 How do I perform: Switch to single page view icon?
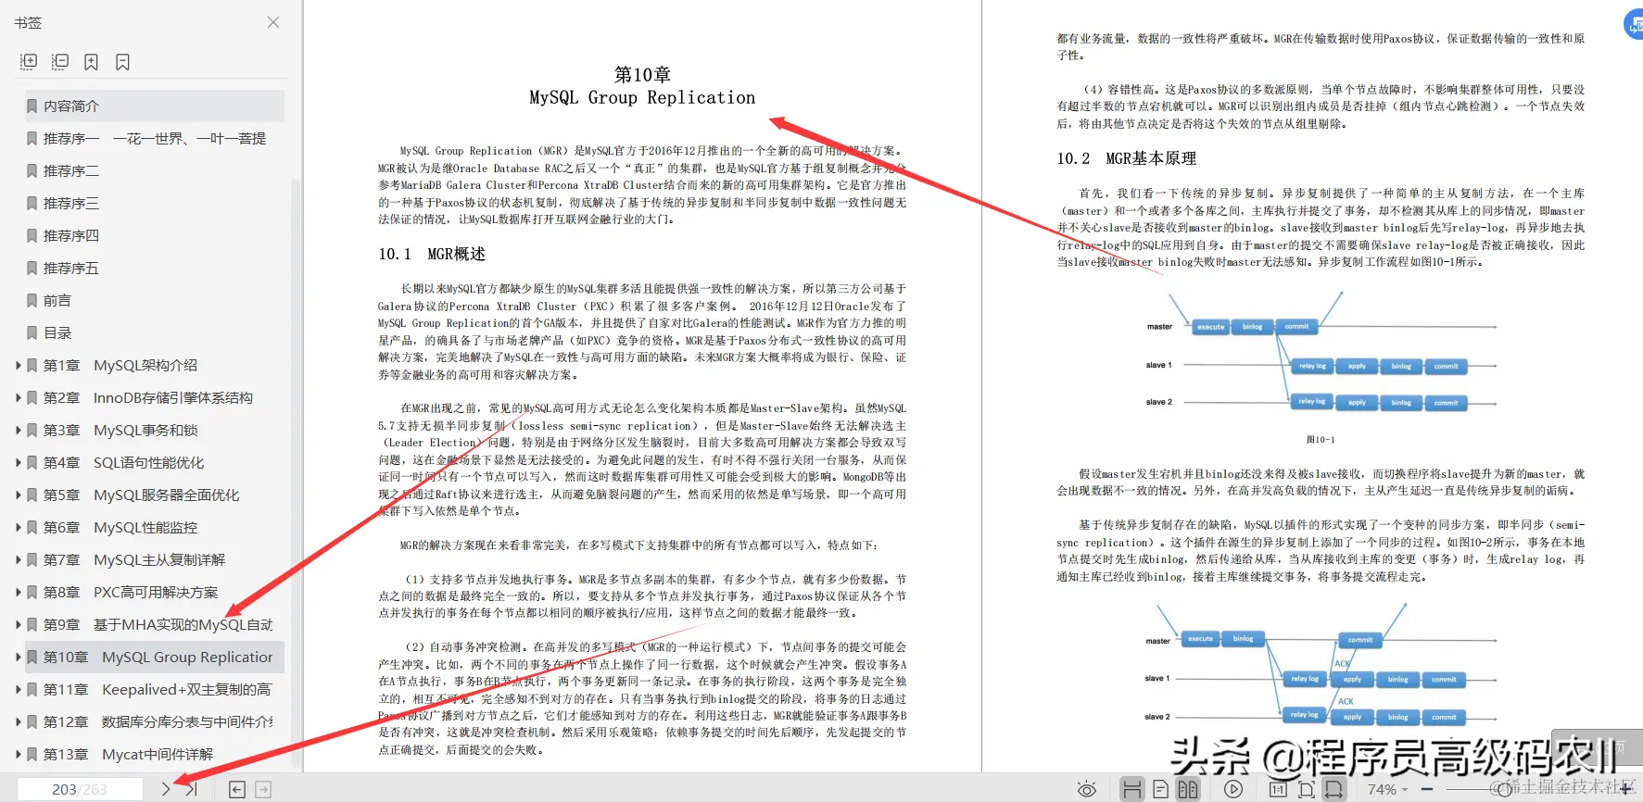click(1160, 789)
